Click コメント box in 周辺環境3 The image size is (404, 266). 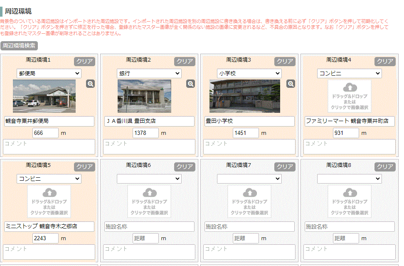pos(250,147)
